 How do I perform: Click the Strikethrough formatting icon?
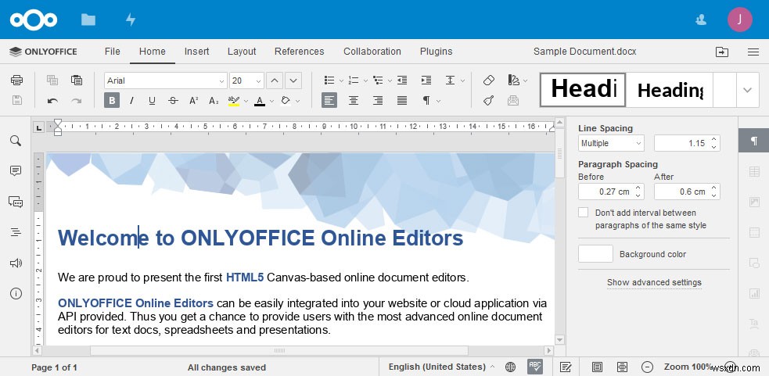[172, 100]
